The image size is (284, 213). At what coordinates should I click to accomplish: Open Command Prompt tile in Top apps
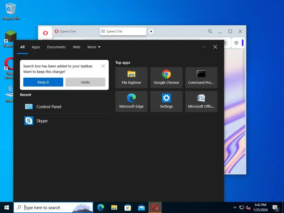[x=201, y=78]
